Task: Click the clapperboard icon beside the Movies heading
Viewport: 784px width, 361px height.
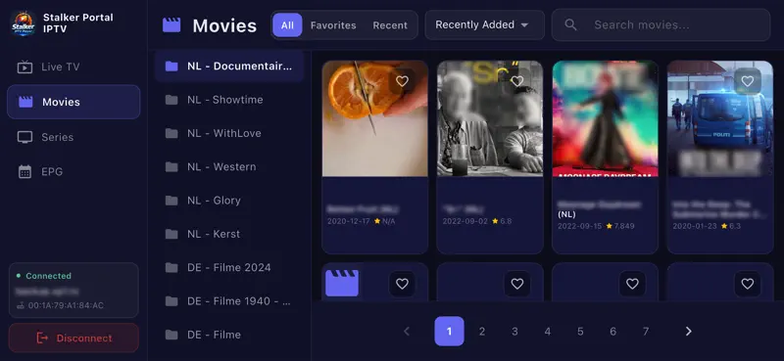Action: click(x=171, y=25)
